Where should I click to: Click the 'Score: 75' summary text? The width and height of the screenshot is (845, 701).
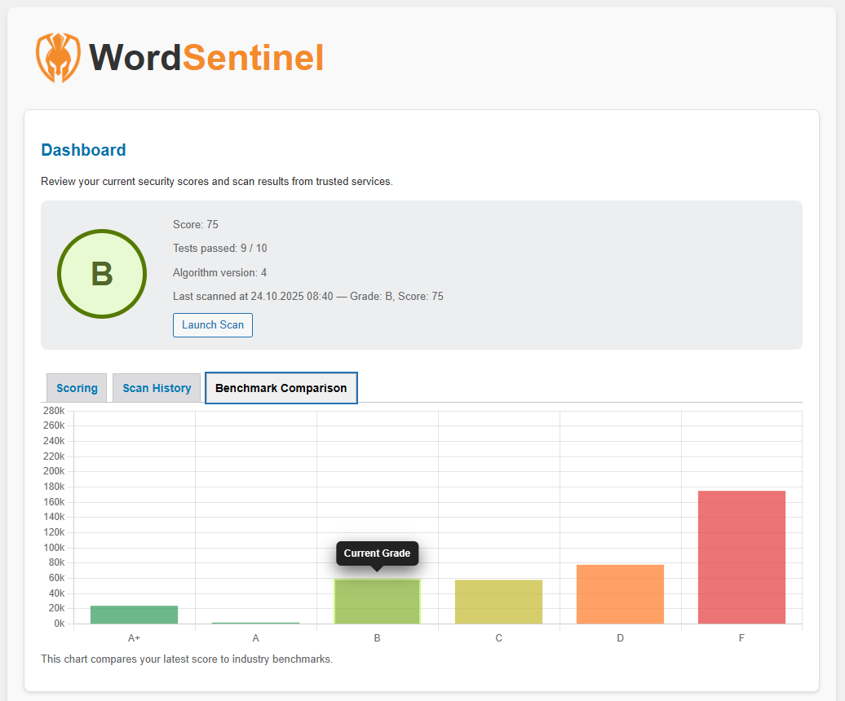tap(196, 224)
